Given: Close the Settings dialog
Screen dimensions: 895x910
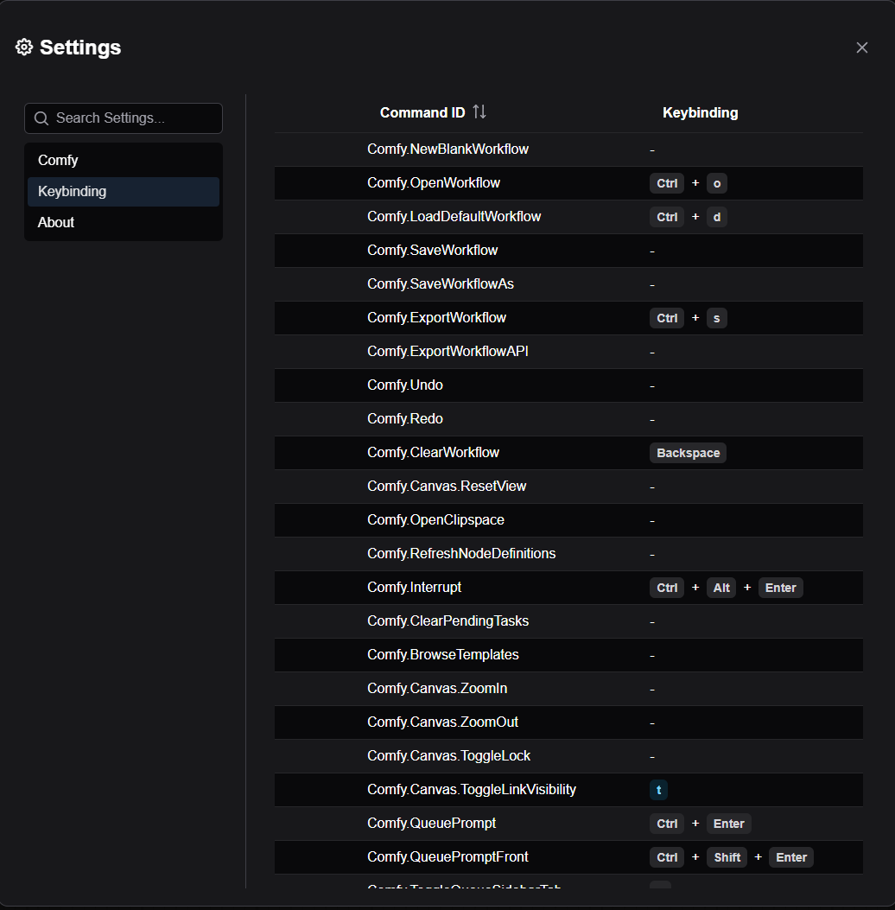Looking at the screenshot, I should 861,48.
